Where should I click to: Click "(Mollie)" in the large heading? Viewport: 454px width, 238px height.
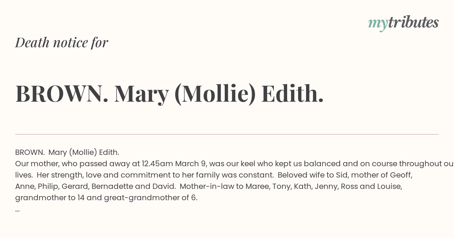pos(215,94)
